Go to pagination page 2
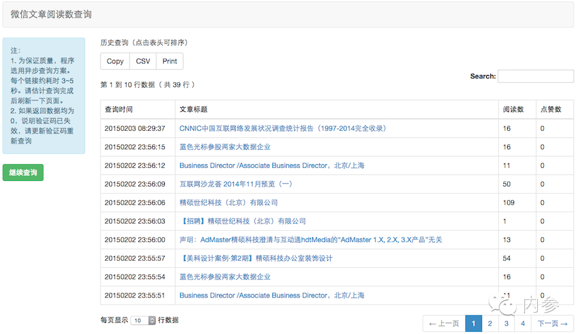The width and height of the screenshot is (577, 334). 490,324
